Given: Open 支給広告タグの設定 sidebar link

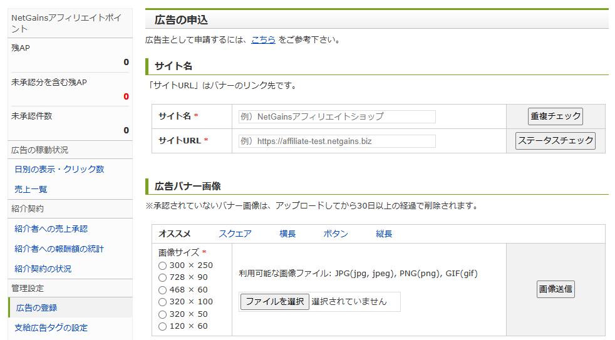Looking at the screenshot, I should coord(51,327).
